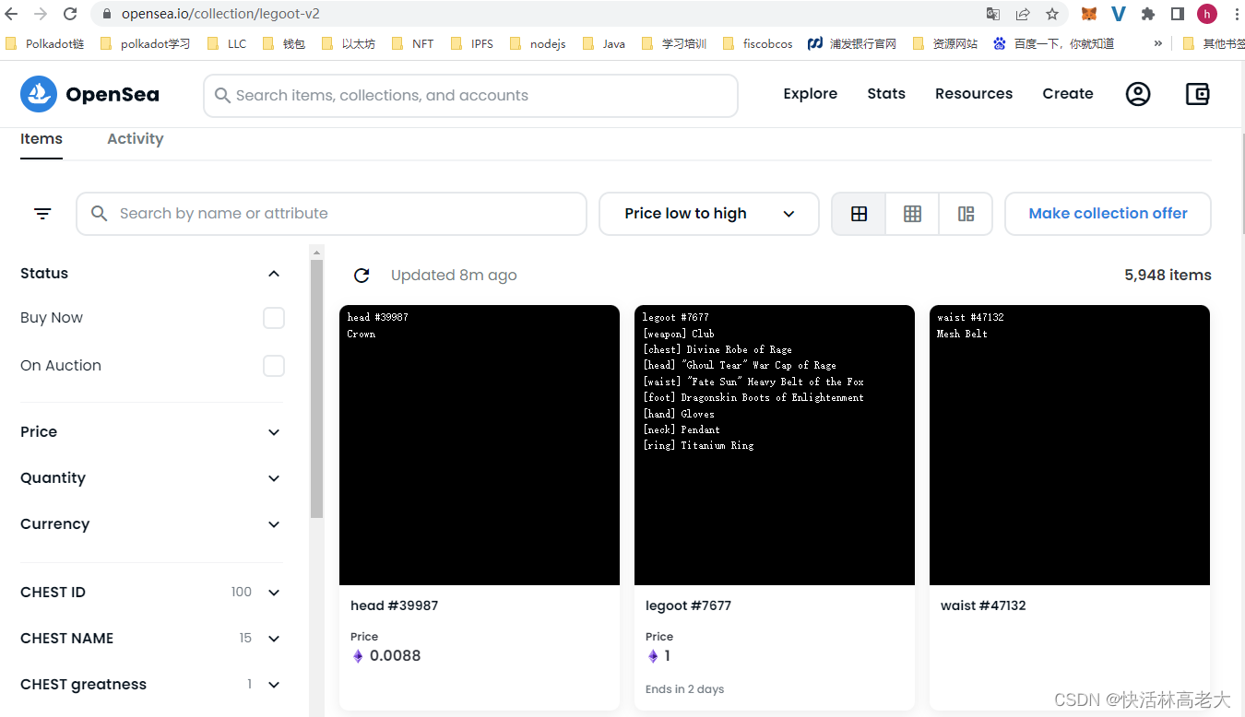Image resolution: width=1245 pixels, height=717 pixels.
Task: Open the blue V extension
Action: click(x=1119, y=14)
